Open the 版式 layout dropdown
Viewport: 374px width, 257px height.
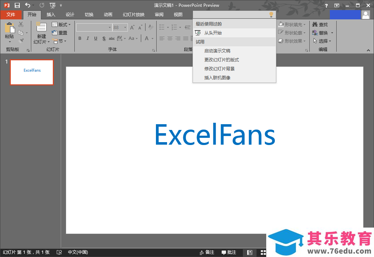click(x=61, y=24)
